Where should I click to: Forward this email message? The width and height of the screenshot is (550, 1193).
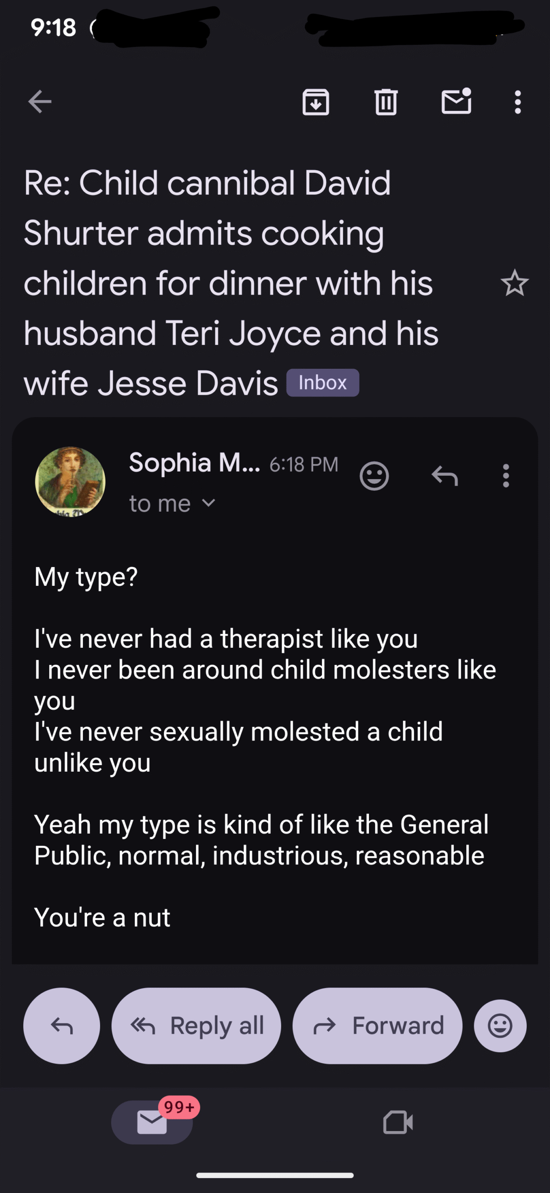click(x=377, y=1026)
